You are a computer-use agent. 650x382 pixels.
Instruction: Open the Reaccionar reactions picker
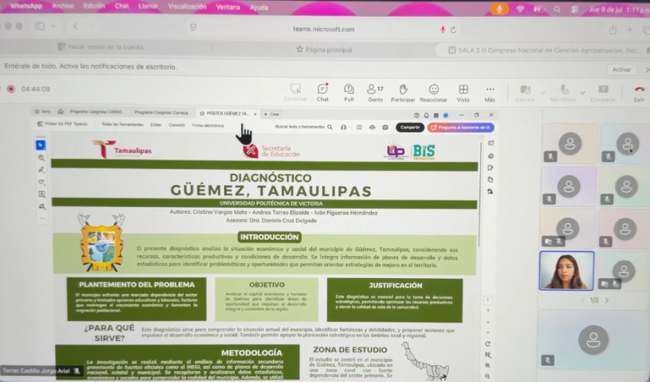tap(434, 92)
